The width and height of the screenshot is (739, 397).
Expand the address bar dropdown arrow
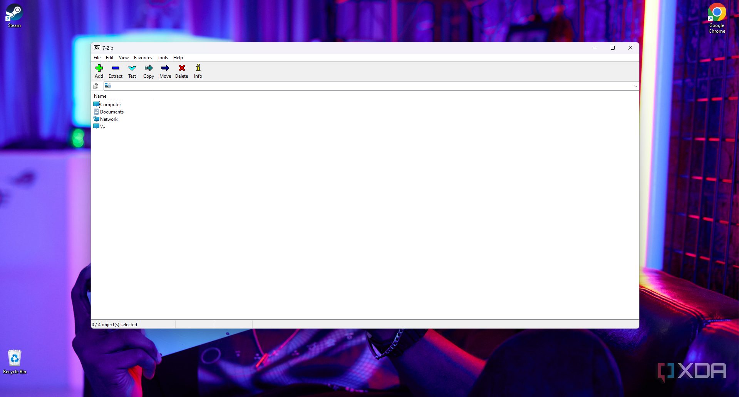pyautogui.click(x=635, y=86)
